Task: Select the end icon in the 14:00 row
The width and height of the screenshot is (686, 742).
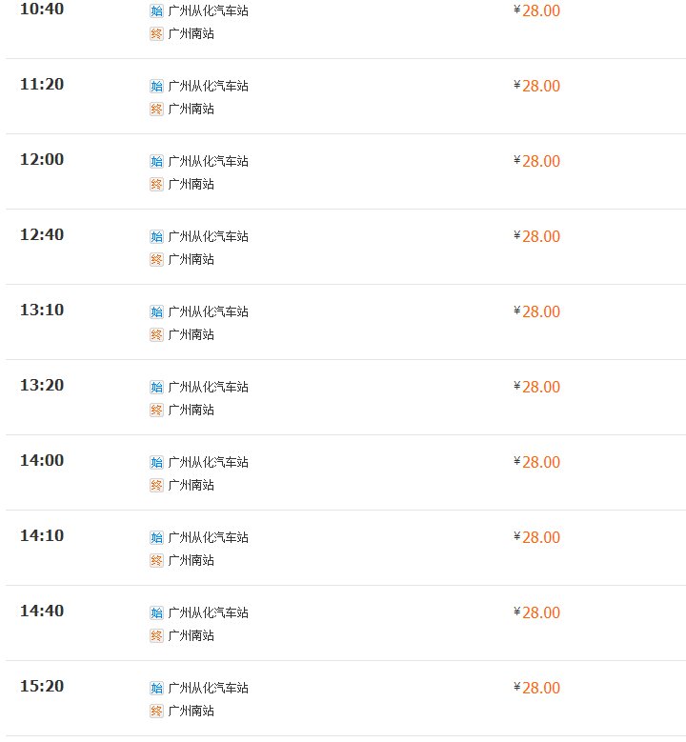Action: (x=156, y=485)
